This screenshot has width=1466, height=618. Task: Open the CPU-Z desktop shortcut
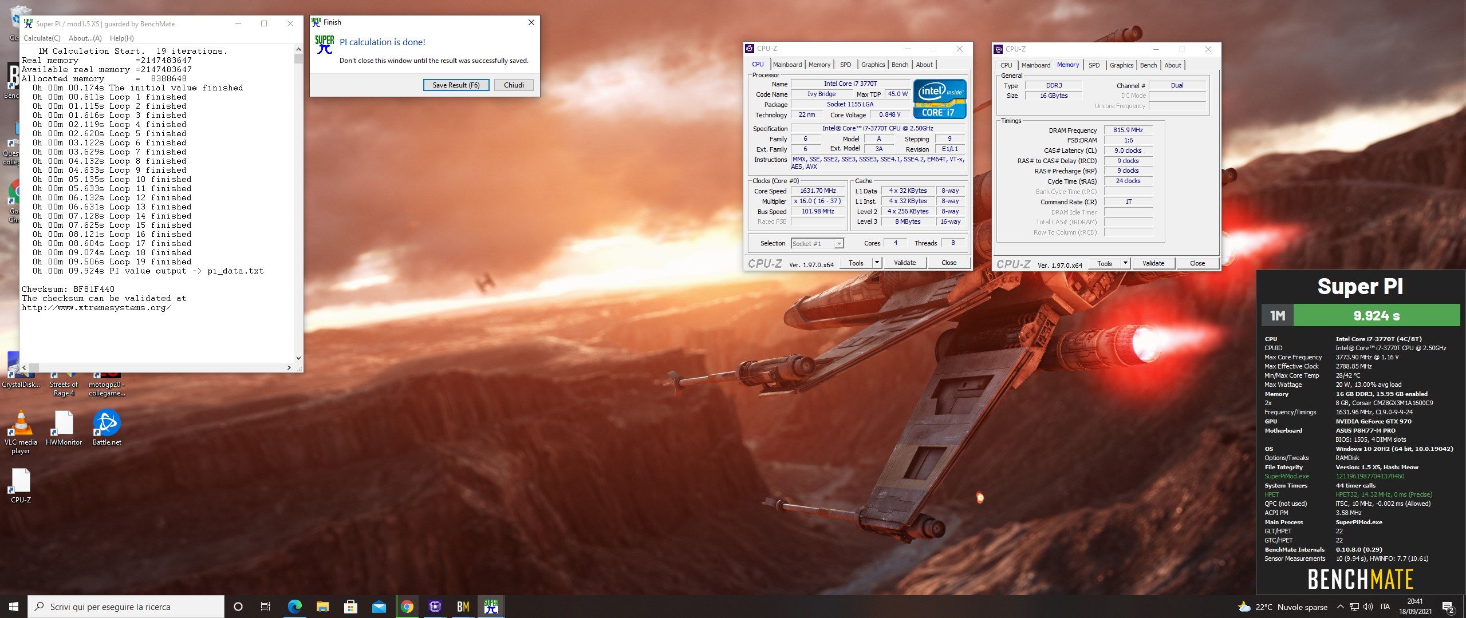[x=21, y=485]
